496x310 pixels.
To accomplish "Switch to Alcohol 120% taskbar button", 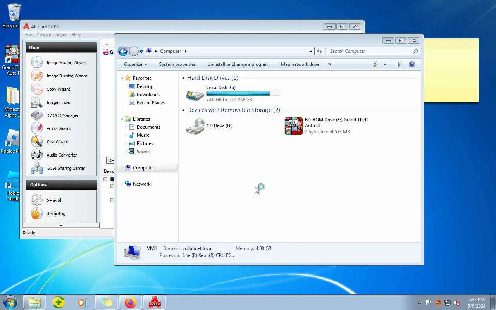I will (155, 303).
